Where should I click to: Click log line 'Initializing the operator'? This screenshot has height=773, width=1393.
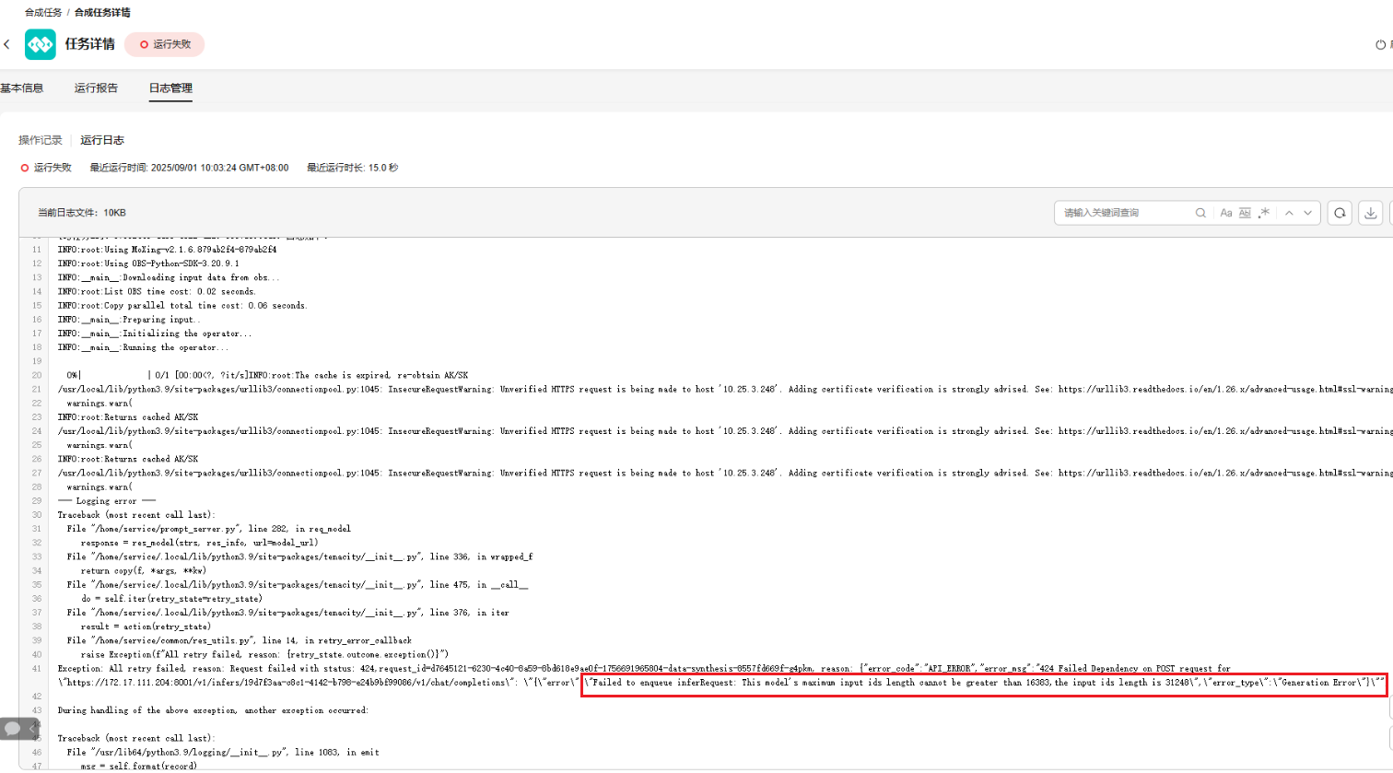click(155, 334)
